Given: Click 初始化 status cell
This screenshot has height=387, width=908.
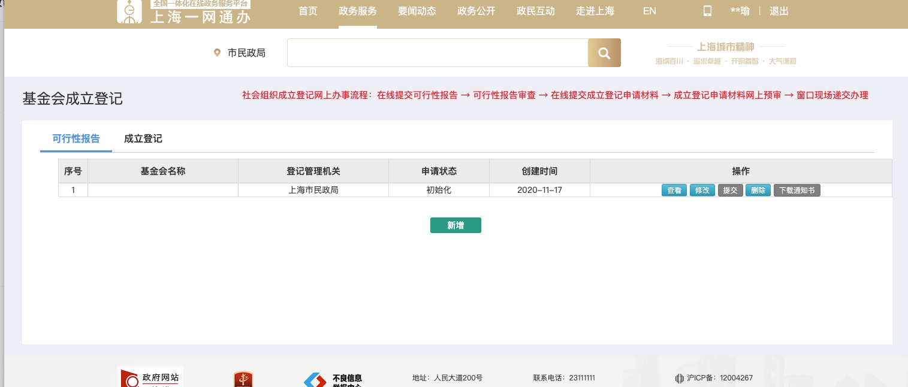Looking at the screenshot, I should (x=439, y=190).
